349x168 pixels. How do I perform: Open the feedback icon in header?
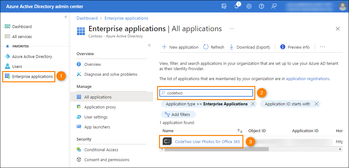point(274,7)
